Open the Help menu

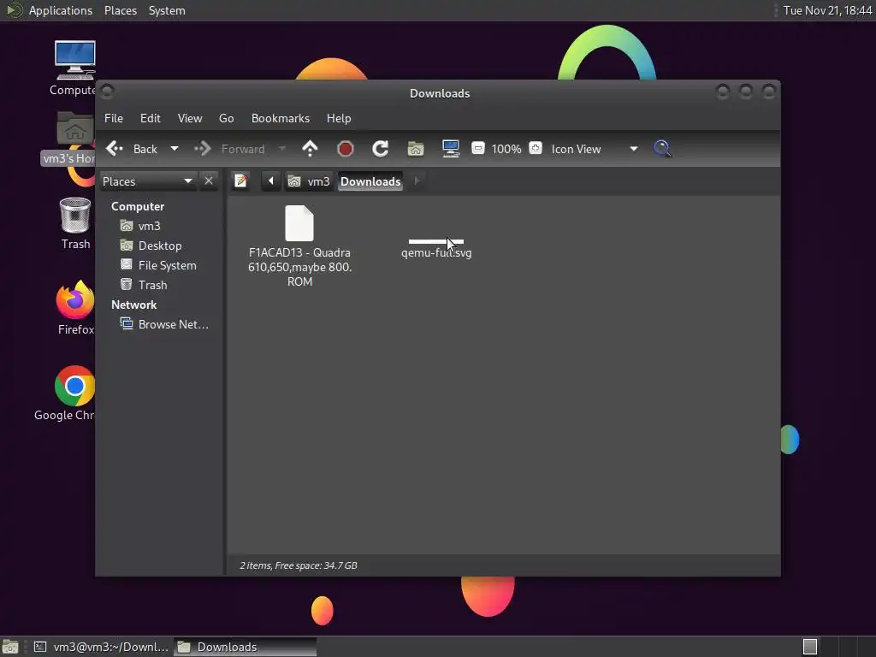(339, 118)
